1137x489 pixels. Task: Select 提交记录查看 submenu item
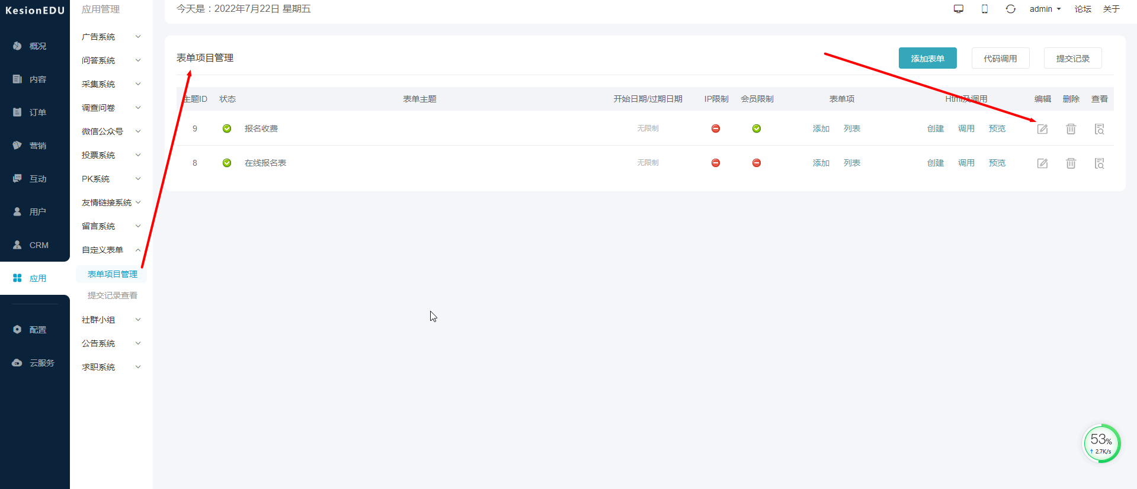tap(113, 295)
